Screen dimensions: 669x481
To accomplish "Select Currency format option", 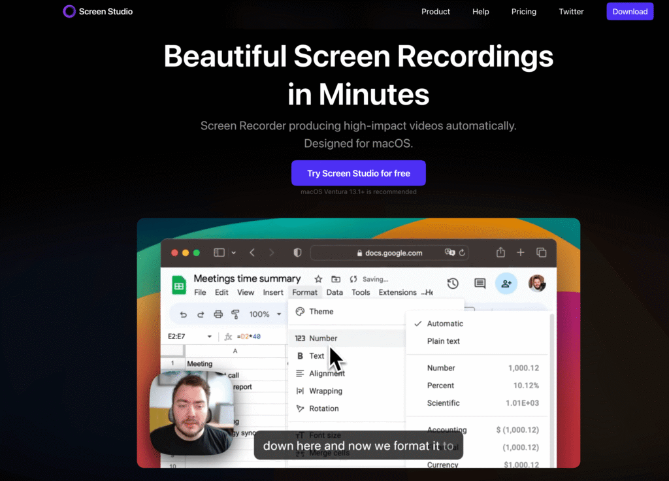I will (477, 465).
